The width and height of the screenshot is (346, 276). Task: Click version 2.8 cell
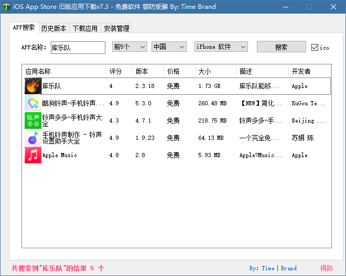pyautogui.click(x=140, y=155)
